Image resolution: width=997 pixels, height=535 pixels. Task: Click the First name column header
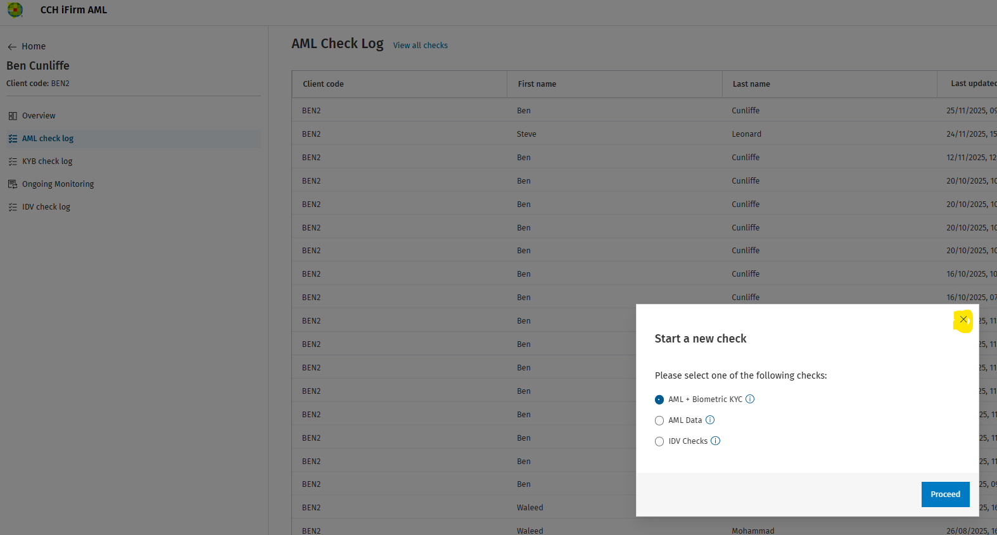614,84
